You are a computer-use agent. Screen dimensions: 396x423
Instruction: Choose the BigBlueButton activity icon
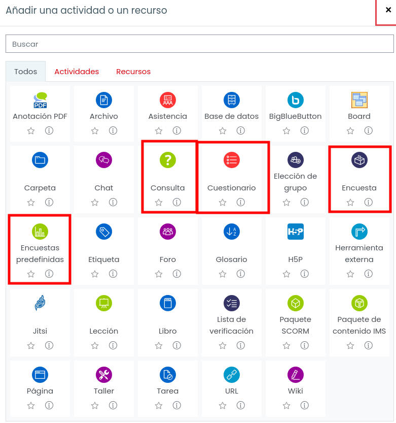pyautogui.click(x=295, y=100)
